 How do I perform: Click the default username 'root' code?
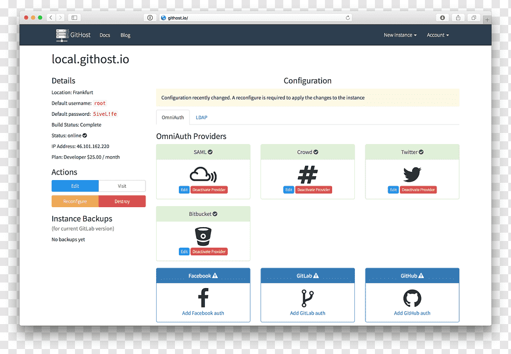(x=100, y=104)
